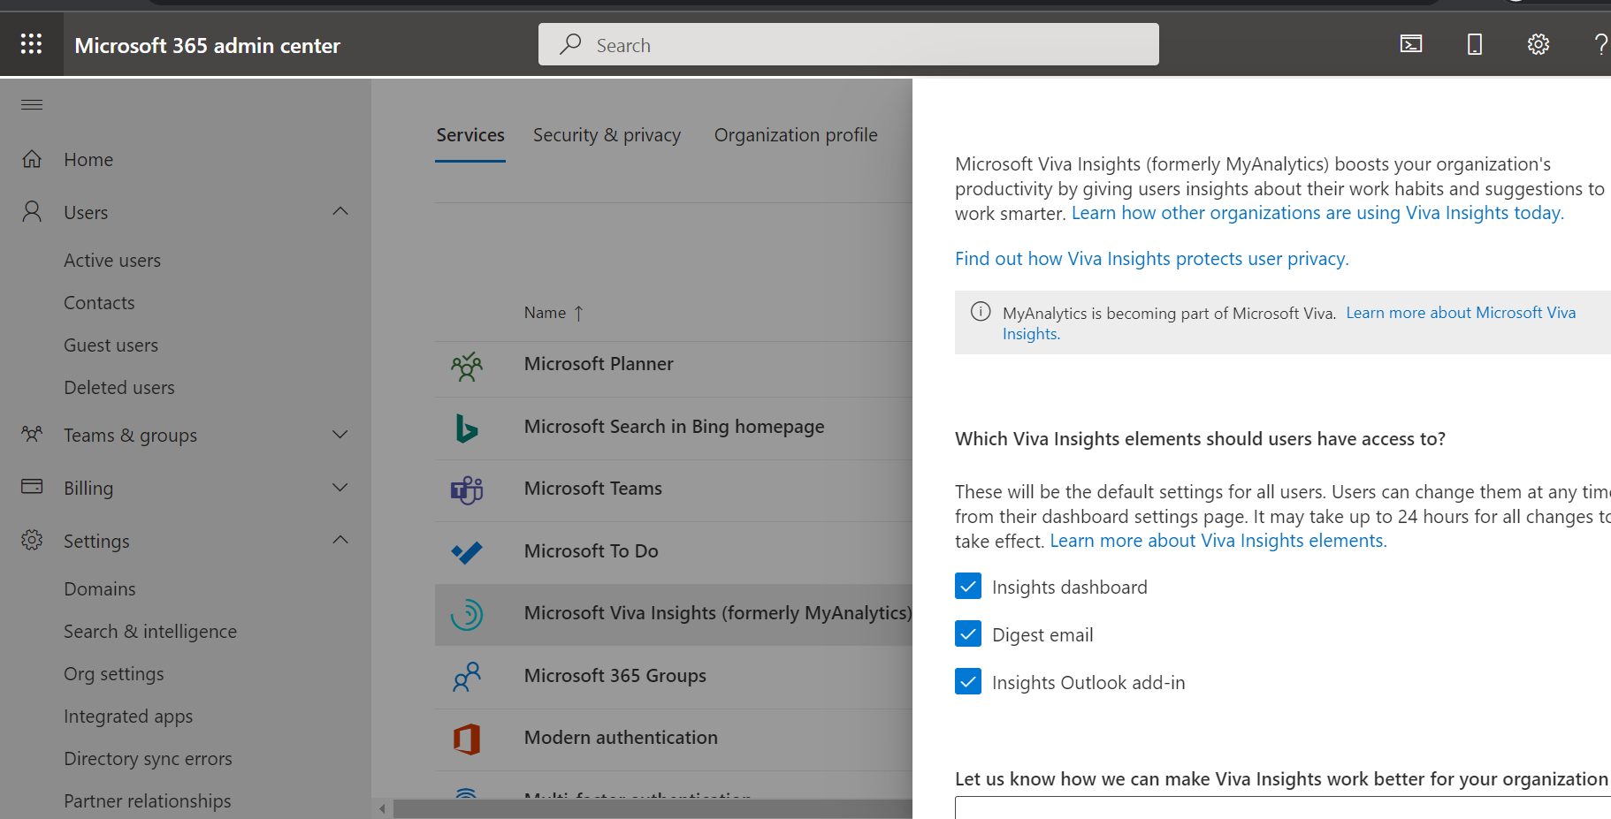Collapse the Settings section chevron
This screenshot has width=1611, height=819.
click(340, 540)
